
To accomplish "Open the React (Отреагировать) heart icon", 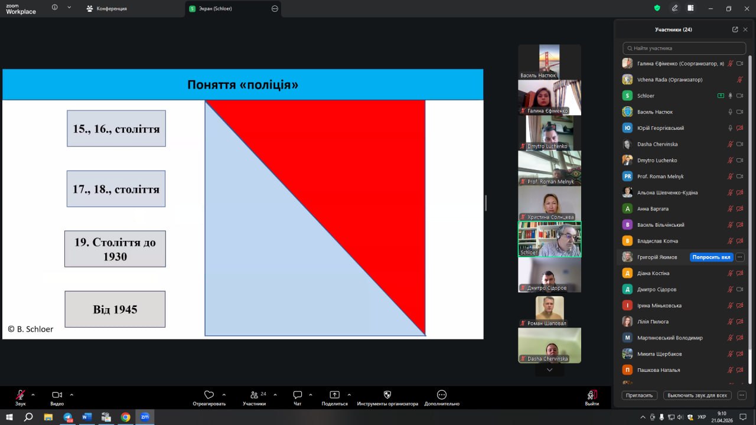I will pyautogui.click(x=208, y=395).
